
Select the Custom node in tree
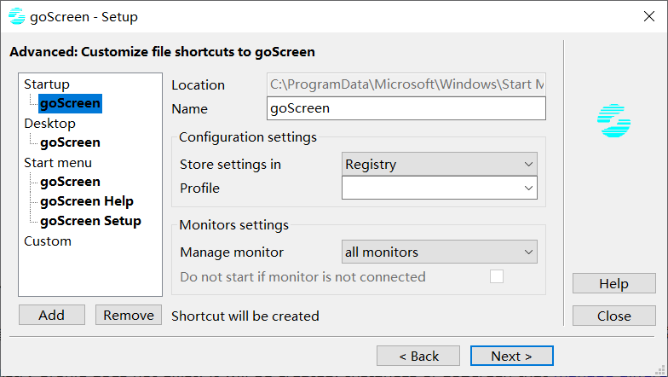(x=48, y=241)
